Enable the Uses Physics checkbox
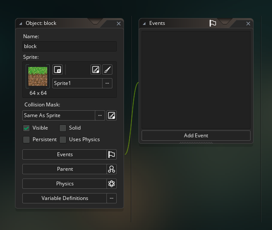 [x=63, y=139]
